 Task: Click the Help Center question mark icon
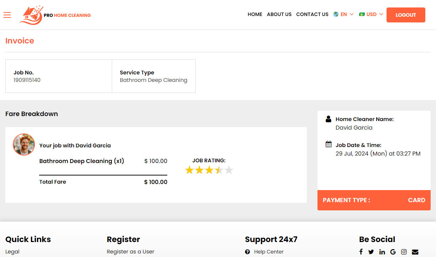(247, 252)
